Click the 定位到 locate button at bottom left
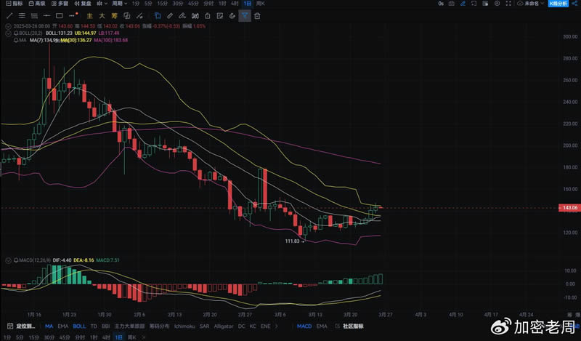This screenshot has height=341, width=581. click(x=22, y=326)
